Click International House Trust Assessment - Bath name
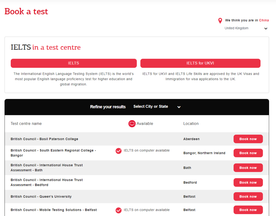Screen dimensions: 276x216 point(47,168)
